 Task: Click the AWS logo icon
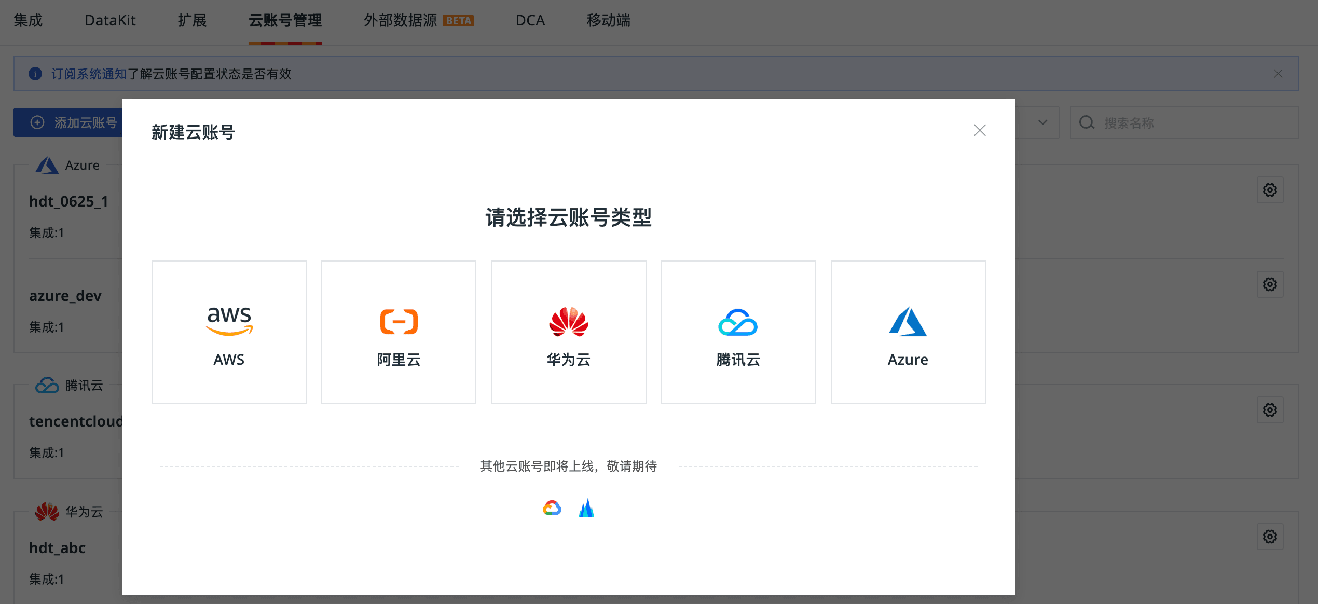pyautogui.click(x=229, y=321)
